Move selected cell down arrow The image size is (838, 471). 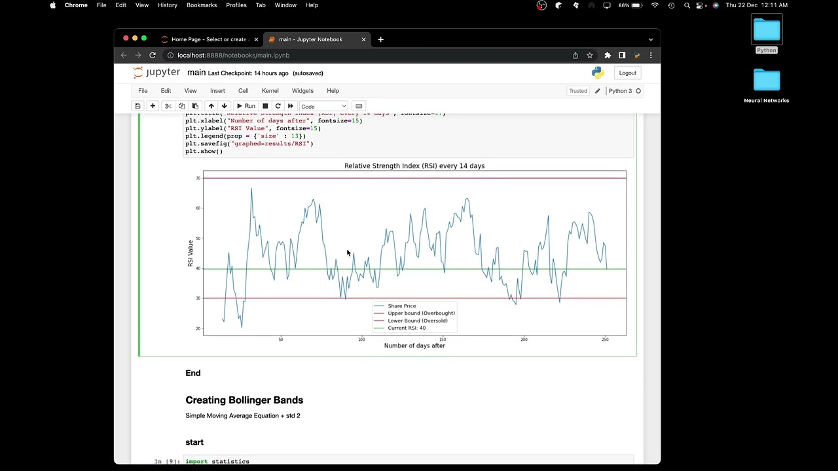224,106
